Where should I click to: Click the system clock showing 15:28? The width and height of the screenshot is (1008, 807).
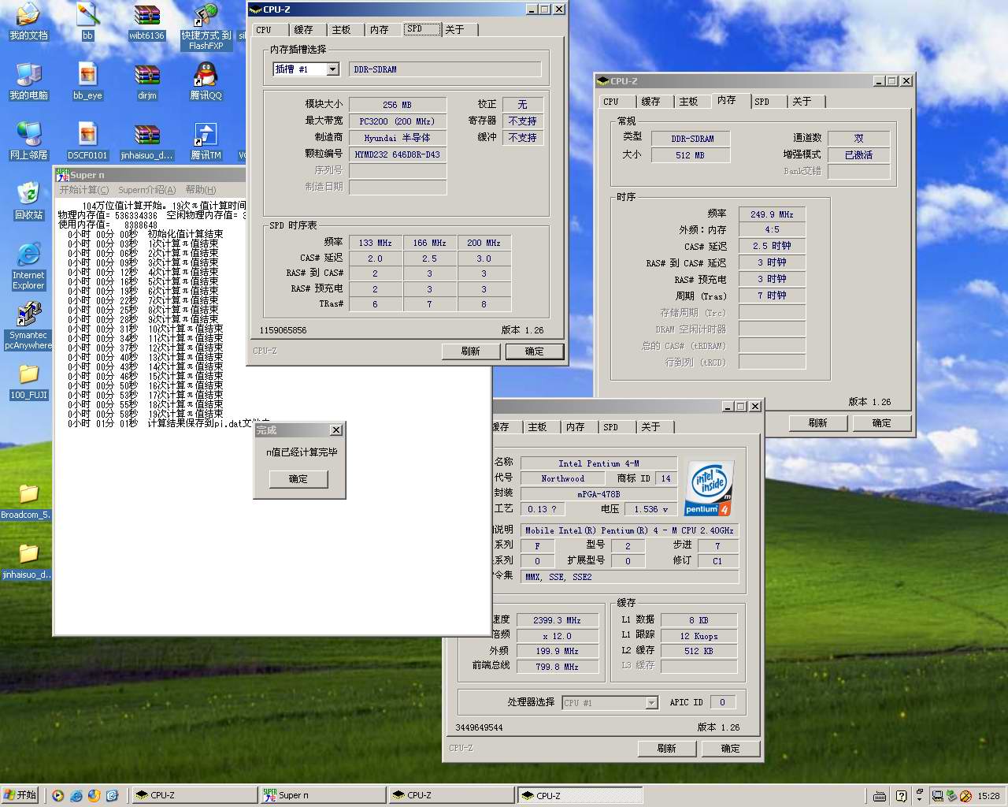click(x=988, y=796)
